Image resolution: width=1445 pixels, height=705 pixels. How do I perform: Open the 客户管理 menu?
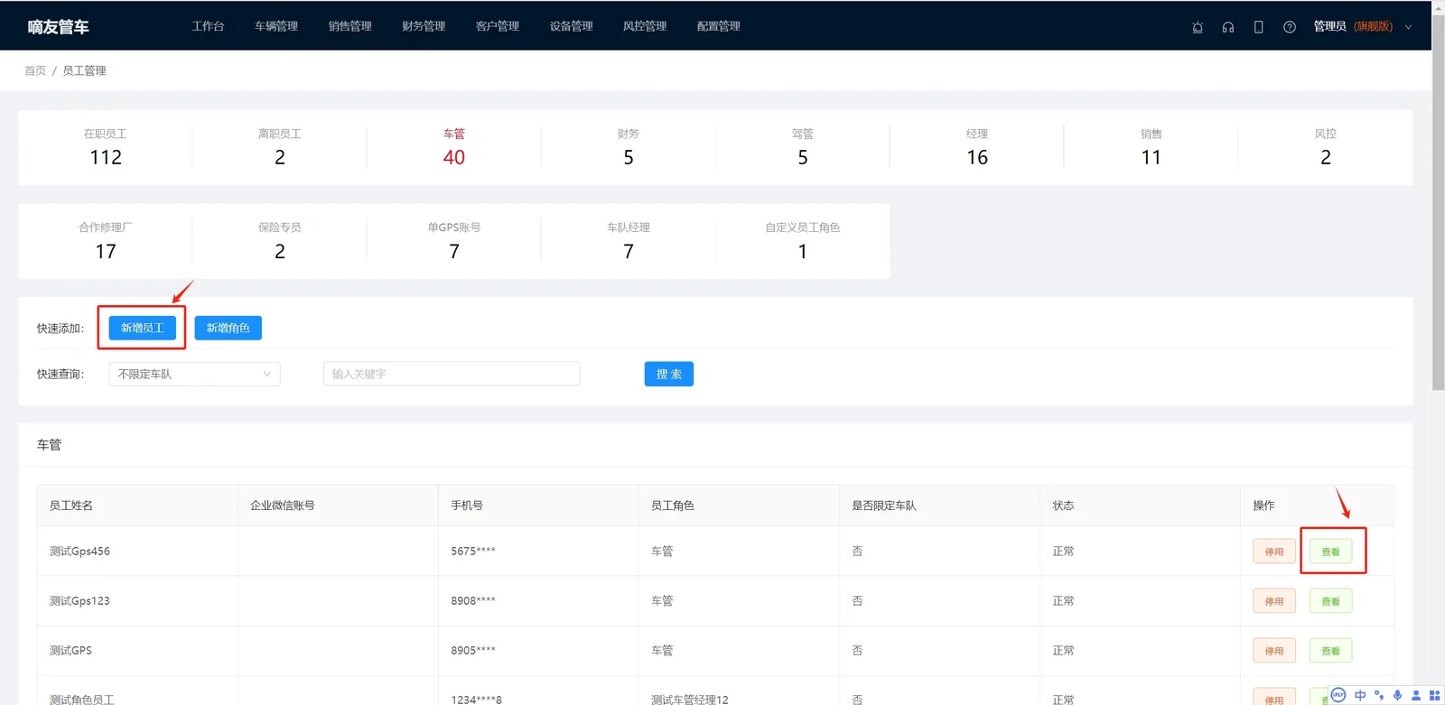pos(498,26)
